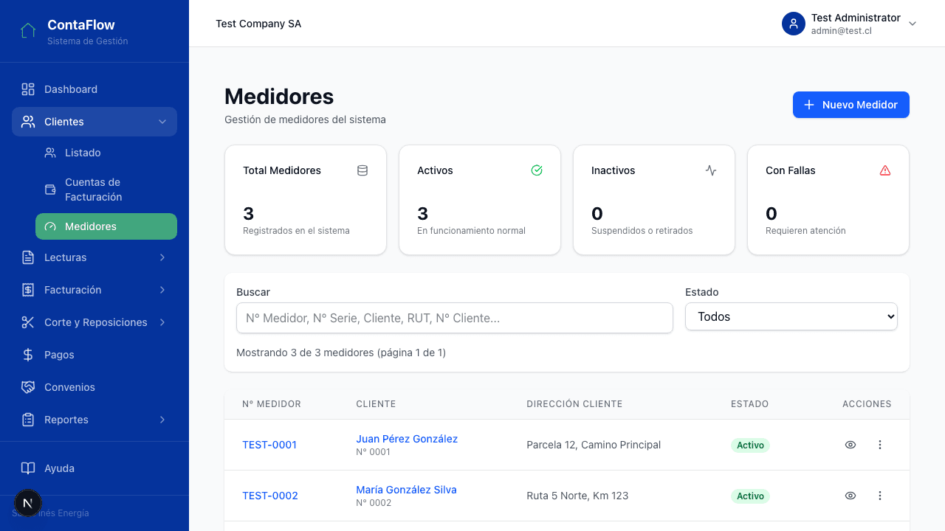
Task: Click the Activos green check icon
Action: pyautogui.click(x=537, y=170)
